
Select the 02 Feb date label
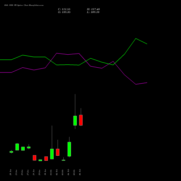(57, 172)
